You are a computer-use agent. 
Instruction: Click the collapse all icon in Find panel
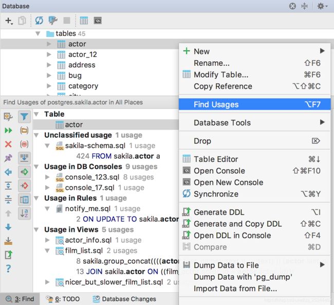[8, 200]
